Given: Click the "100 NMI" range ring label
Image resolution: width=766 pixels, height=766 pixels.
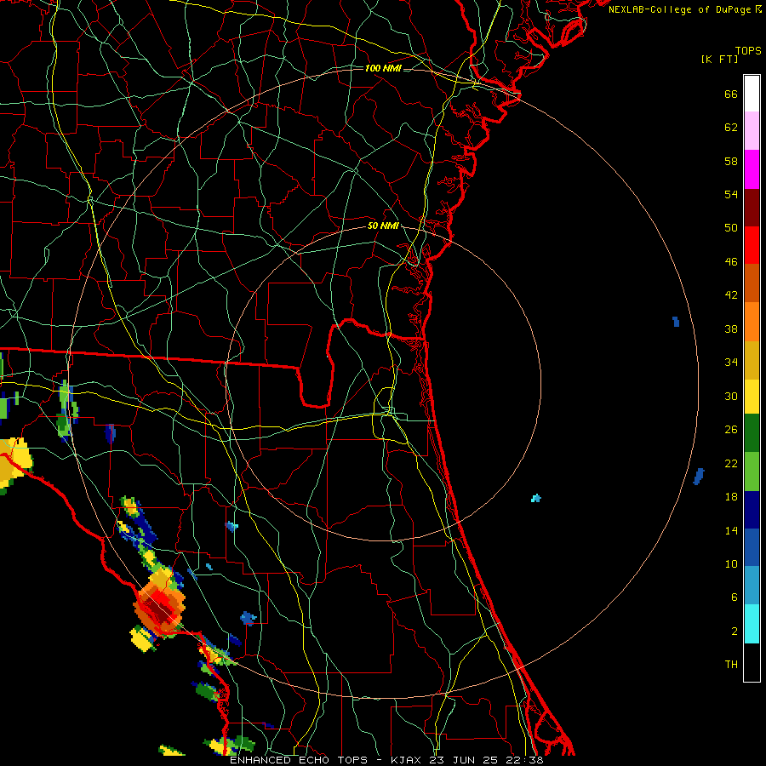Looking at the screenshot, I should (x=383, y=68).
